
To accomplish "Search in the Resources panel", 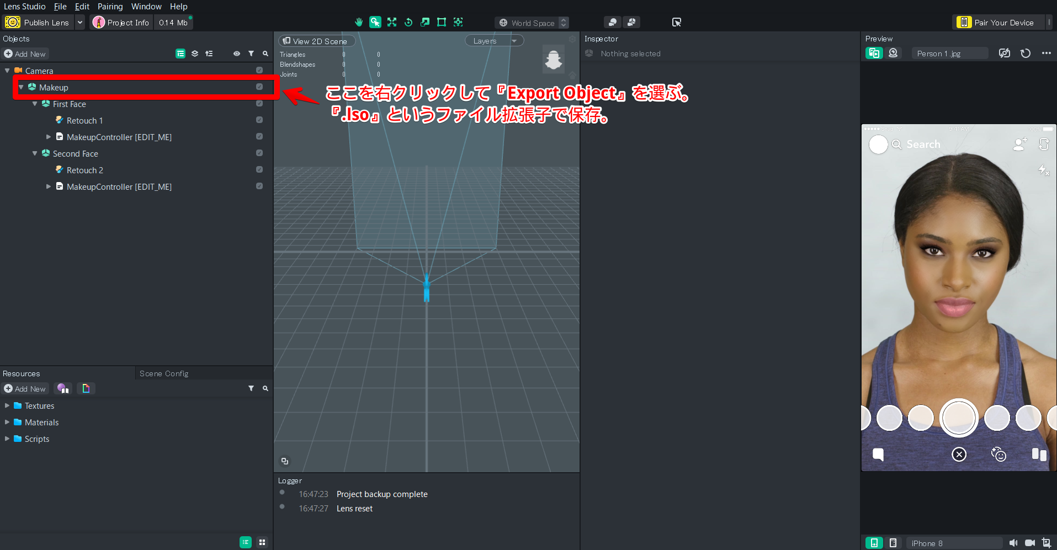I will pyautogui.click(x=265, y=388).
